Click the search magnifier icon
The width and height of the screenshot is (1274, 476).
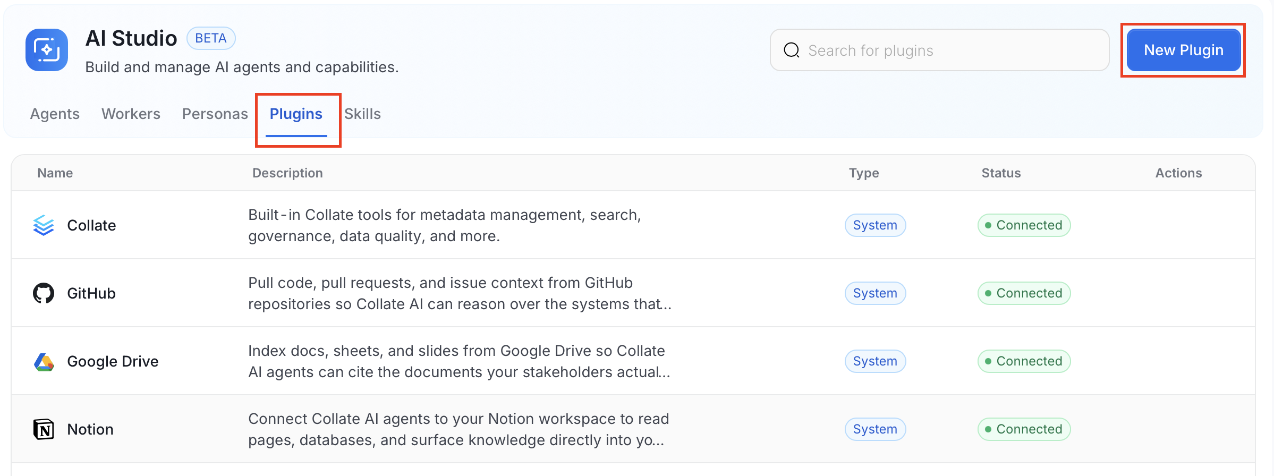(792, 50)
